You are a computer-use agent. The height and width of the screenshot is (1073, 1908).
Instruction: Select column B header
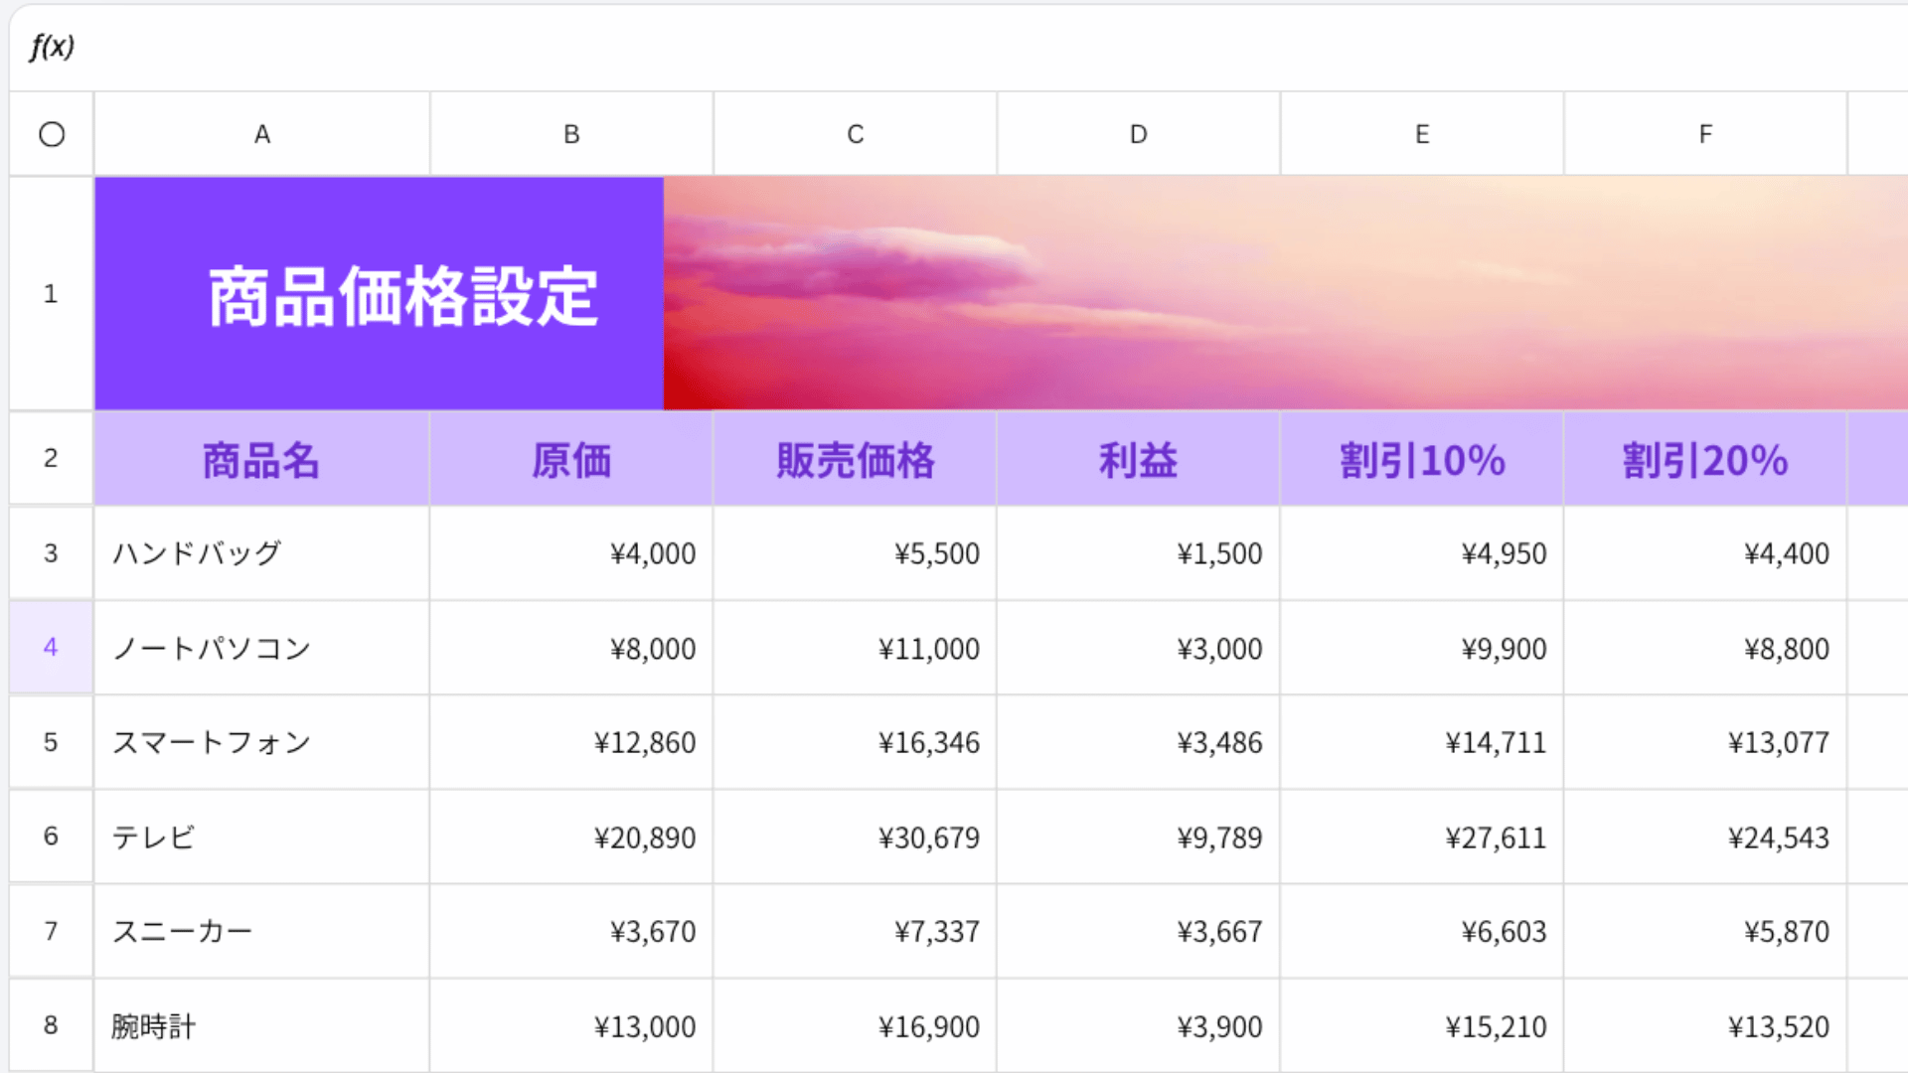click(x=571, y=134)
